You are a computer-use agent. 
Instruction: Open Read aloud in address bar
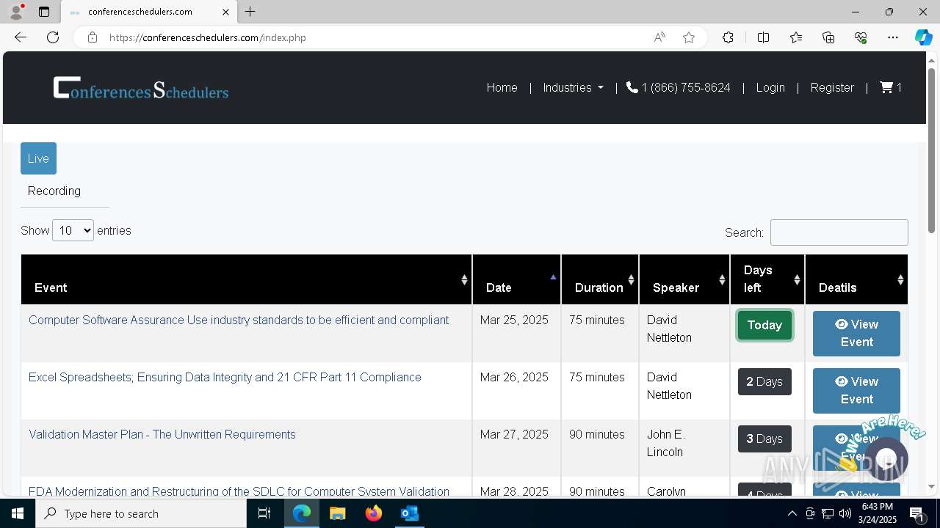pyautogui.click(x=659, y=37)
